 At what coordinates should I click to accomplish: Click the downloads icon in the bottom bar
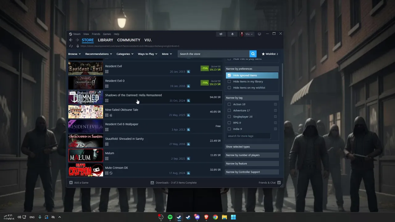tap(152, 183)
